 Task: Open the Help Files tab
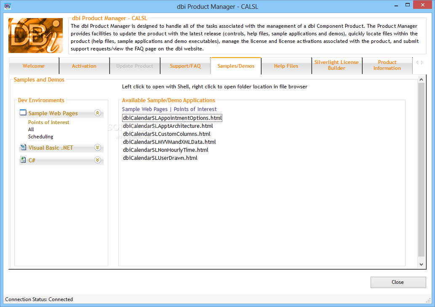pyautogui.click(x=286, y=66)
